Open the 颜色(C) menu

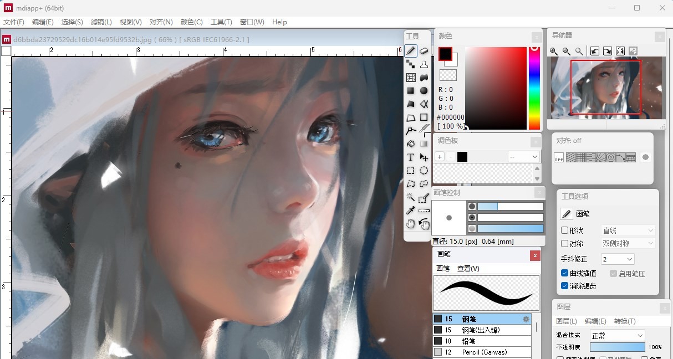pyautogui.click(x=192, y=22)
